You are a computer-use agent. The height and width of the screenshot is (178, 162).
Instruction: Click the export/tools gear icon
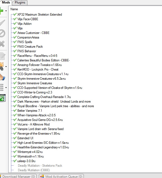[x=2, y=67]
